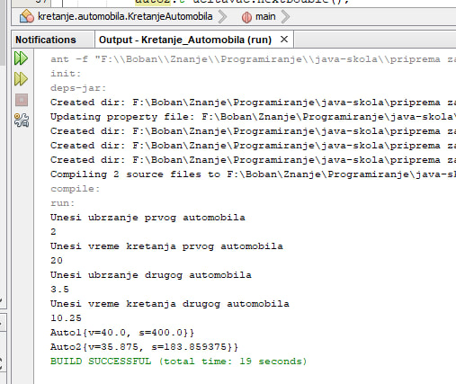Click the Auto2{v=35.875 output line
Viewport: 456px width, 384px height.
(144, 347)
